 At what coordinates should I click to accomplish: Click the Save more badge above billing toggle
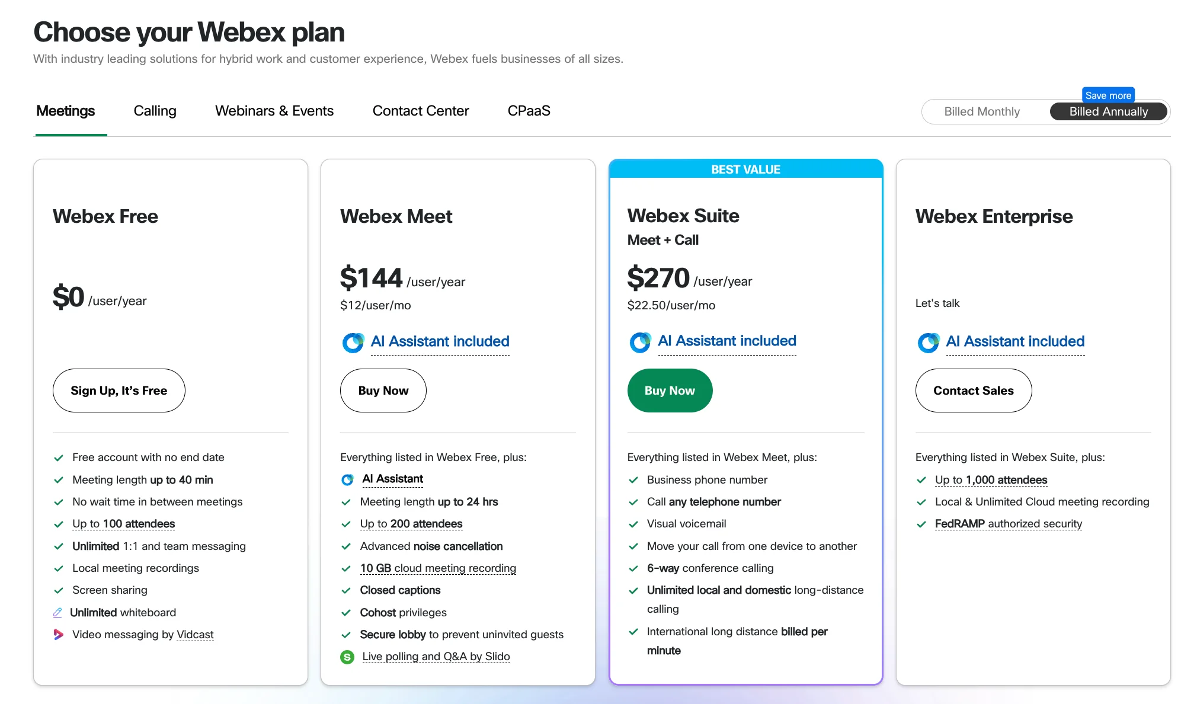coord(1108,95)
